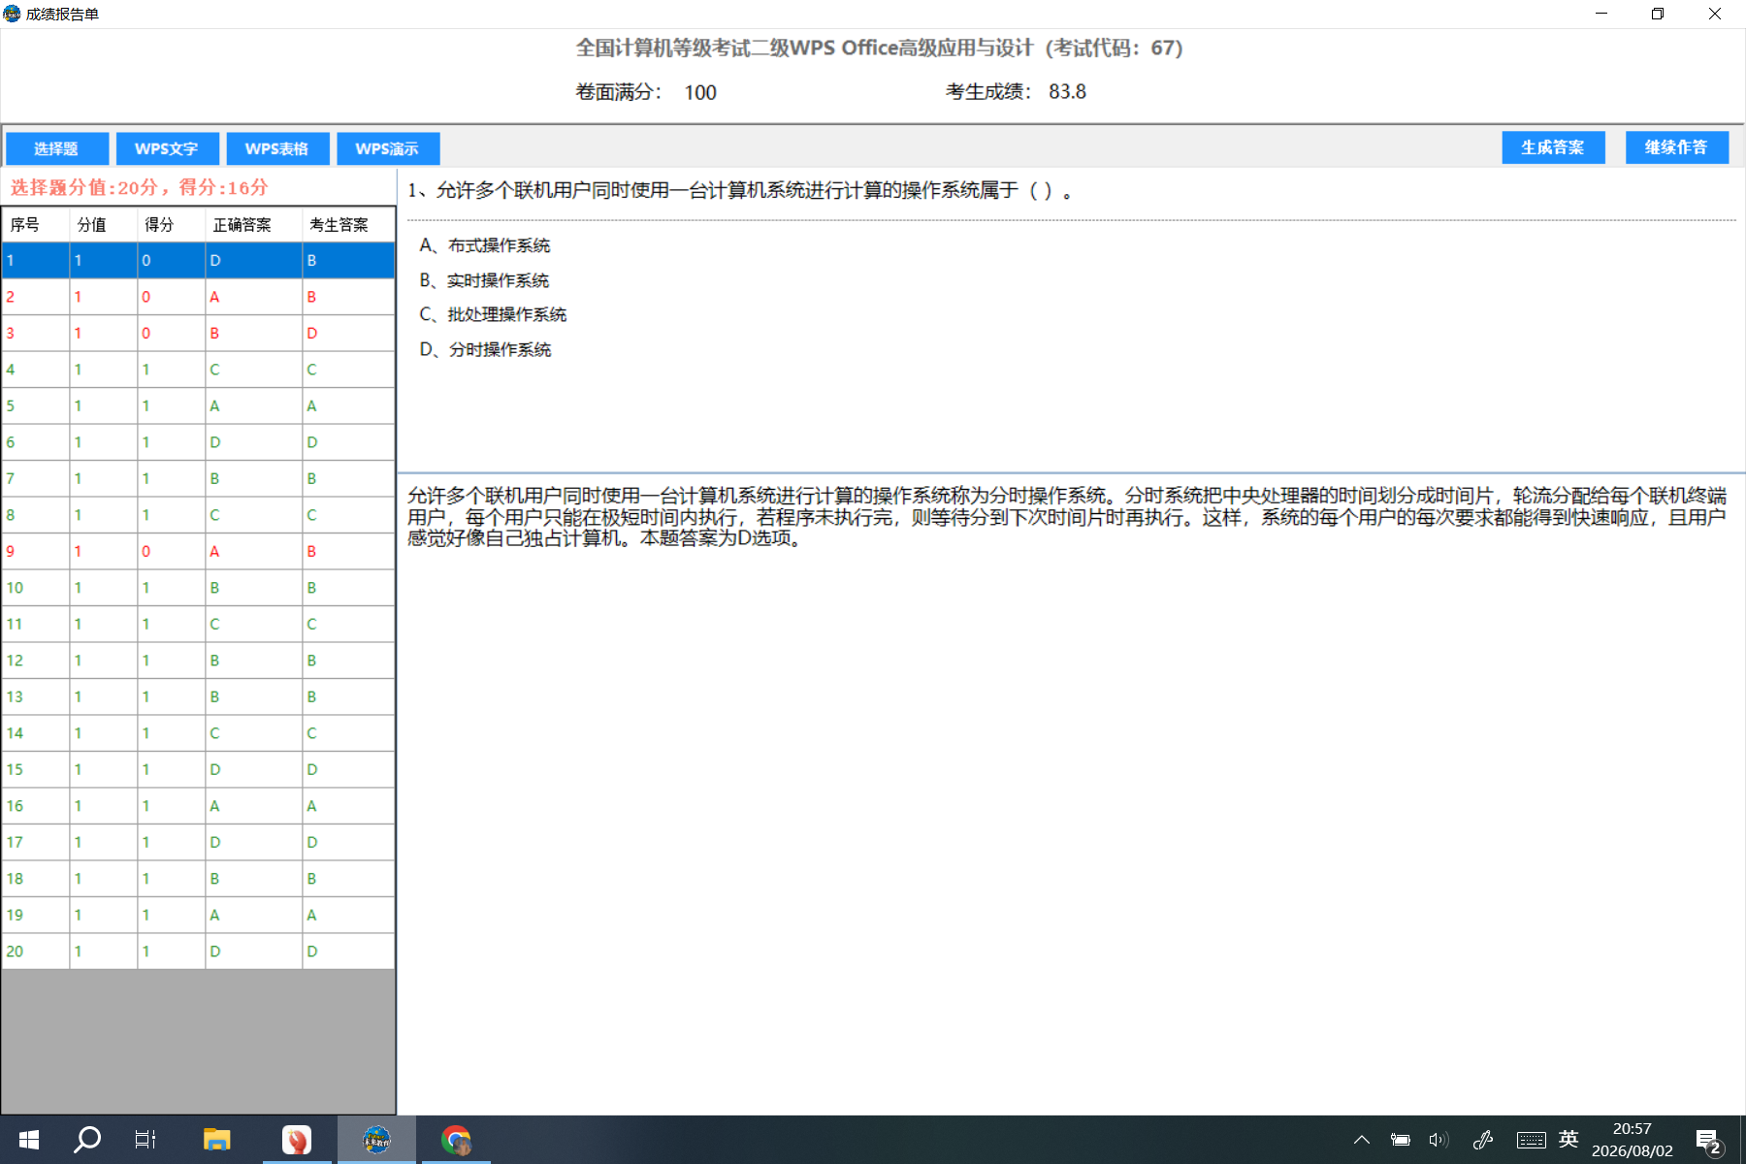
Task: Open the red pinned taskbar app
Action: click(297, 1140)
